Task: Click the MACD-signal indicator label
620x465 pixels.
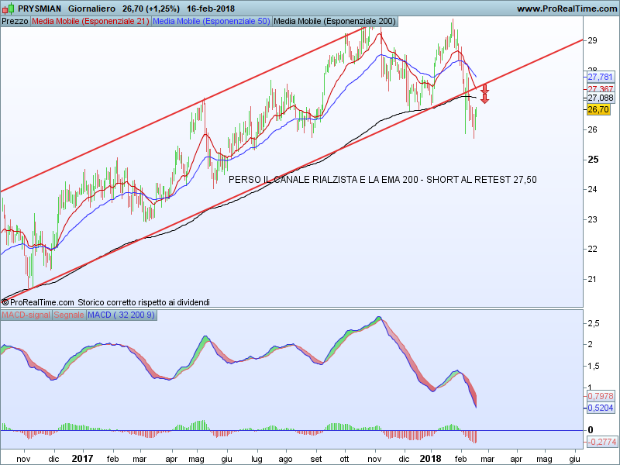Action: pos(26,315)
